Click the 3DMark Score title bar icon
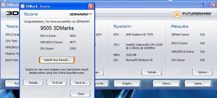The height and width of the screenshot is (98, 217). 23,6
